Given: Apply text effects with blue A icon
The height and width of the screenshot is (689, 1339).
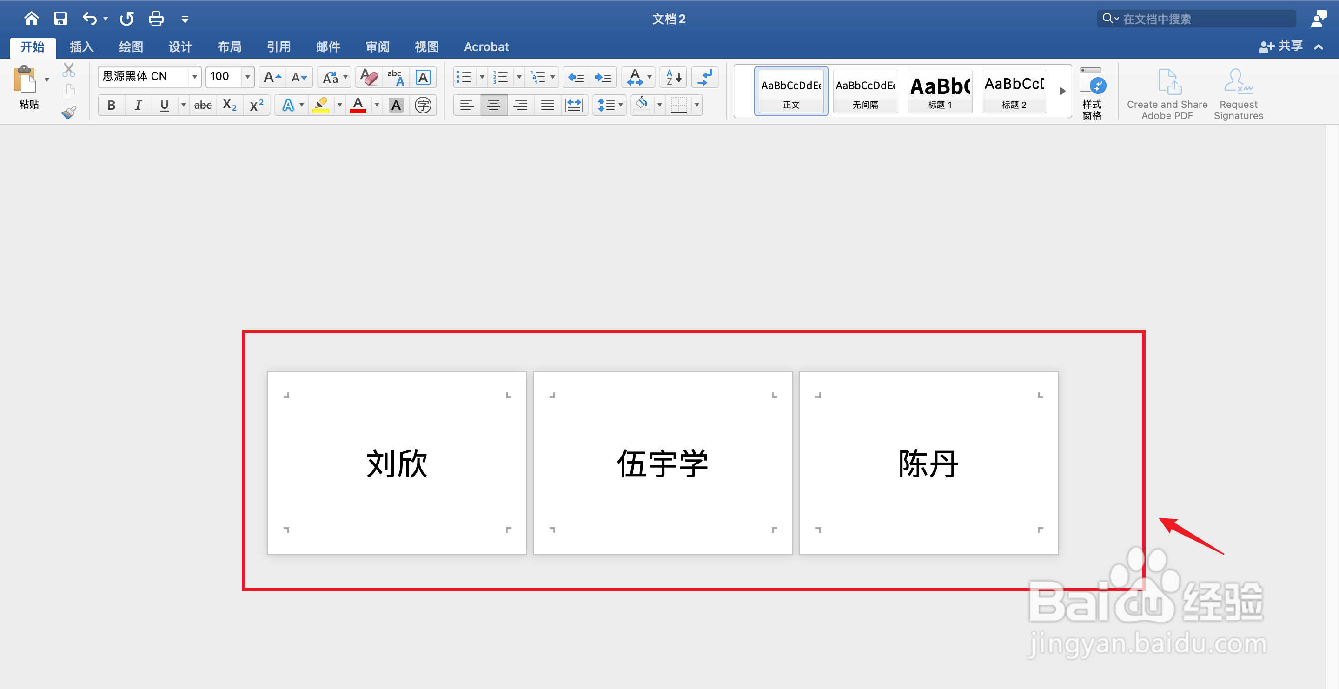Looking at the screenshot, I should point(288,106).
